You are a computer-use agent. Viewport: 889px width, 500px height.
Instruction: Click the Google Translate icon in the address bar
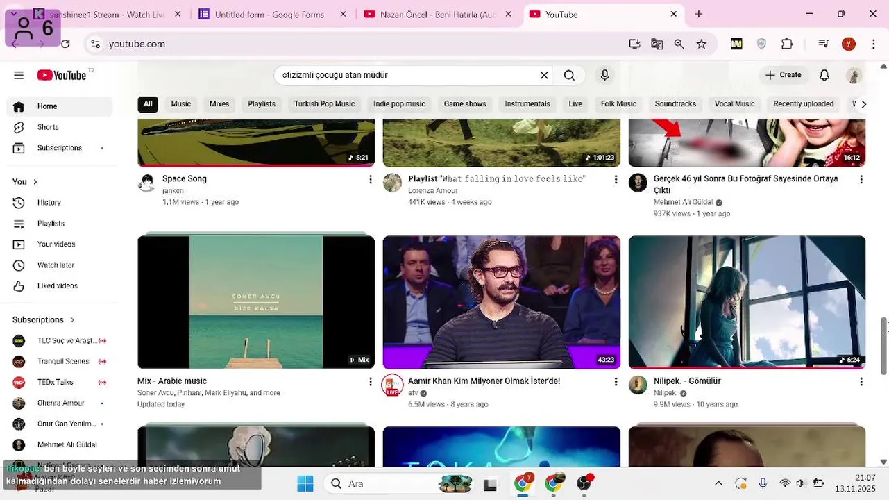[657, 44]
